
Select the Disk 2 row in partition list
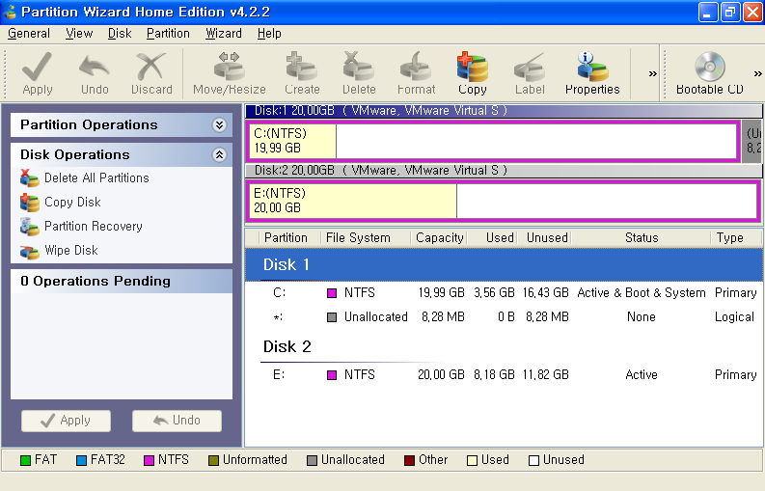point(504,346)
